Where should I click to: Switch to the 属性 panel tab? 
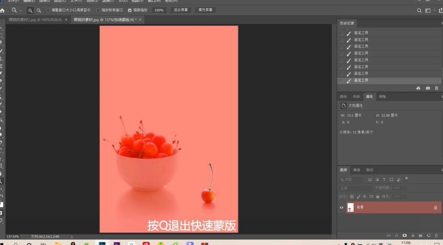(369, 97)
